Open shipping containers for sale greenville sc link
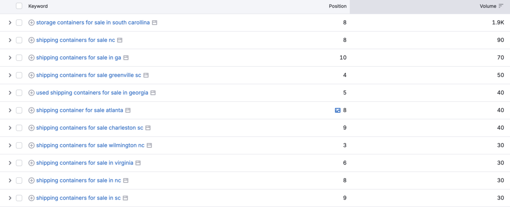 pos(89,75)
